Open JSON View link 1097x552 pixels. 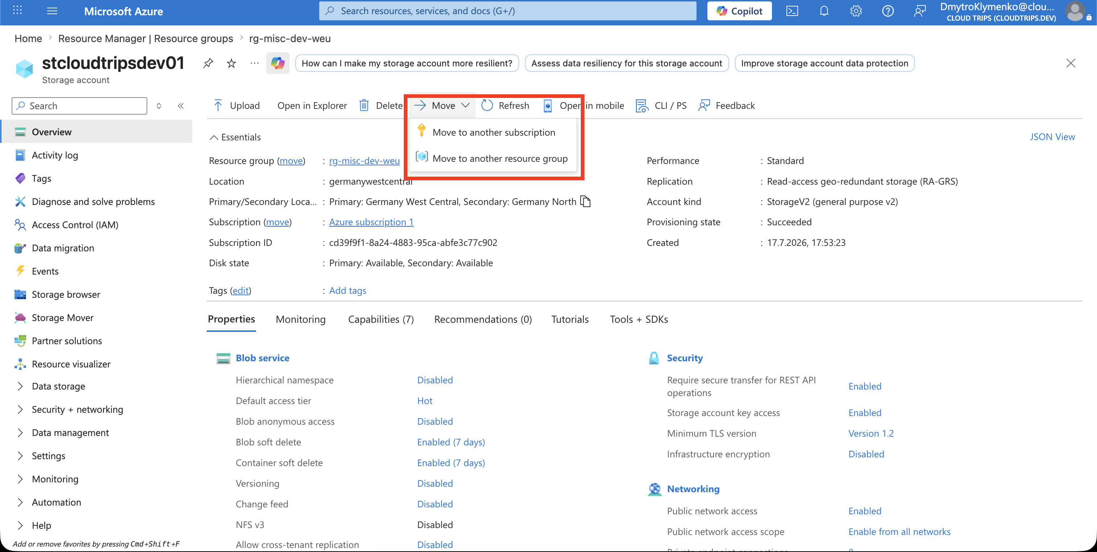1052,137
